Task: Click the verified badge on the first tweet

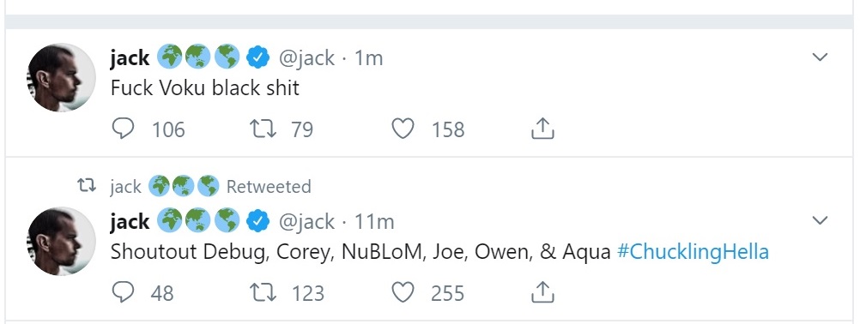Action: point(257,57)
